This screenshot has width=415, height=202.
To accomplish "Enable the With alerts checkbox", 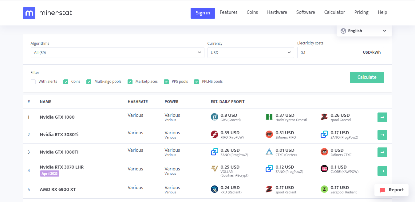I will [33, 82].
